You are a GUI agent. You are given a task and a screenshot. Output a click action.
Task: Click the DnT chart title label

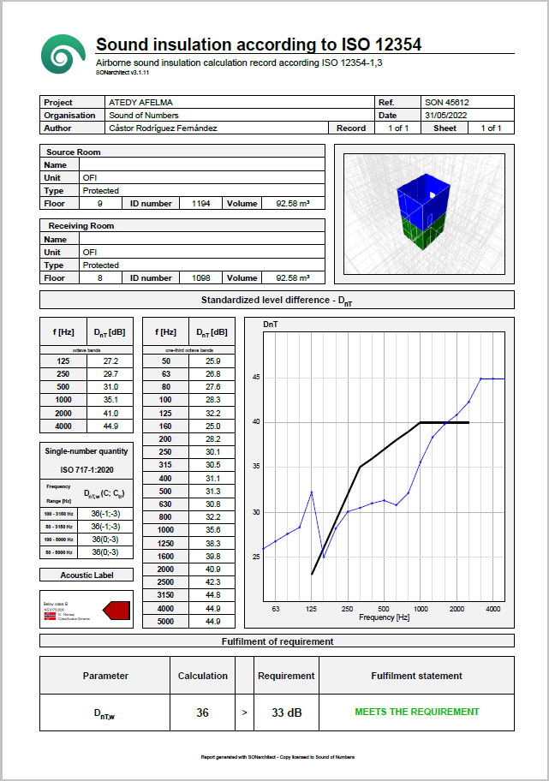(270, 325)
